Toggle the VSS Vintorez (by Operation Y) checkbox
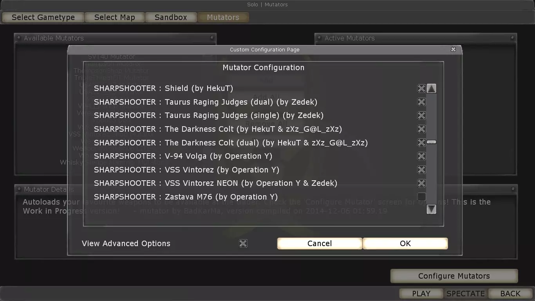Screen dimensions: 535x301 pyautogui.click(x=421, y=170)
